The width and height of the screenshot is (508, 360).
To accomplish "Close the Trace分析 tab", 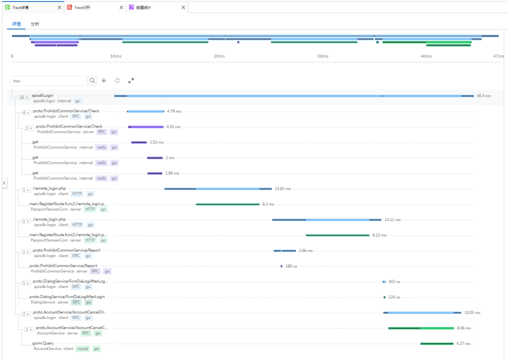I will [122, 7].
